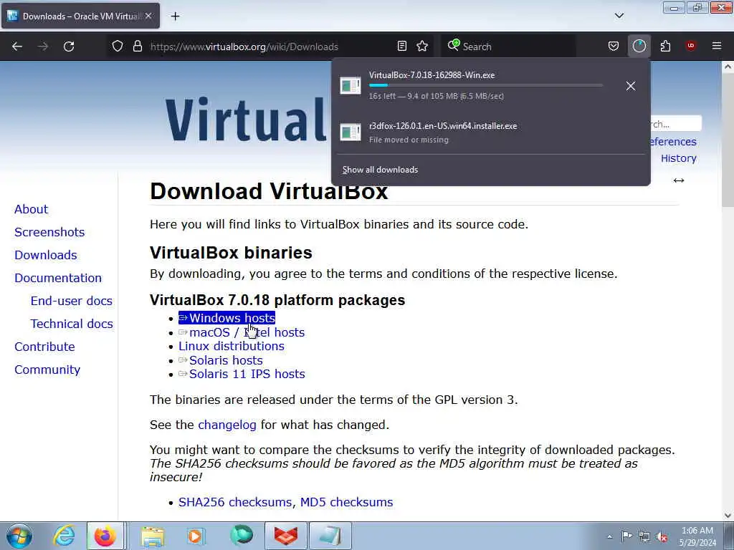Open the Windows Start orb

[19, 536]
